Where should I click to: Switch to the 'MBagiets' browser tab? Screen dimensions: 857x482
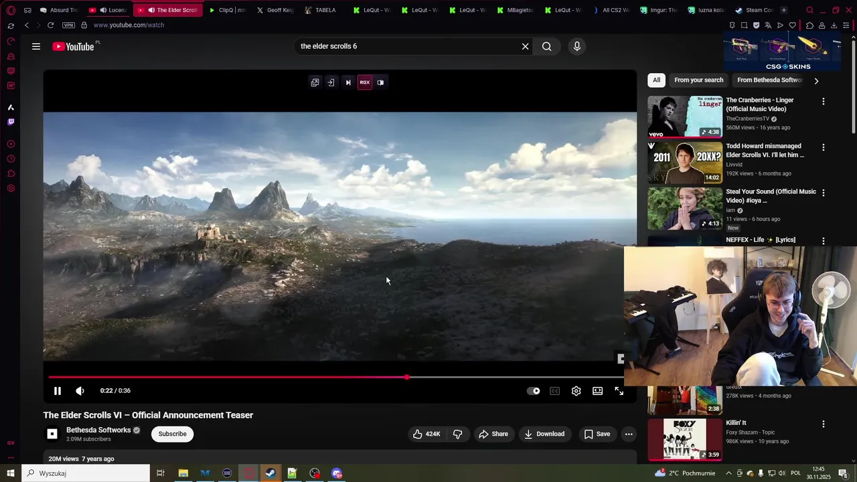point(514,10)
